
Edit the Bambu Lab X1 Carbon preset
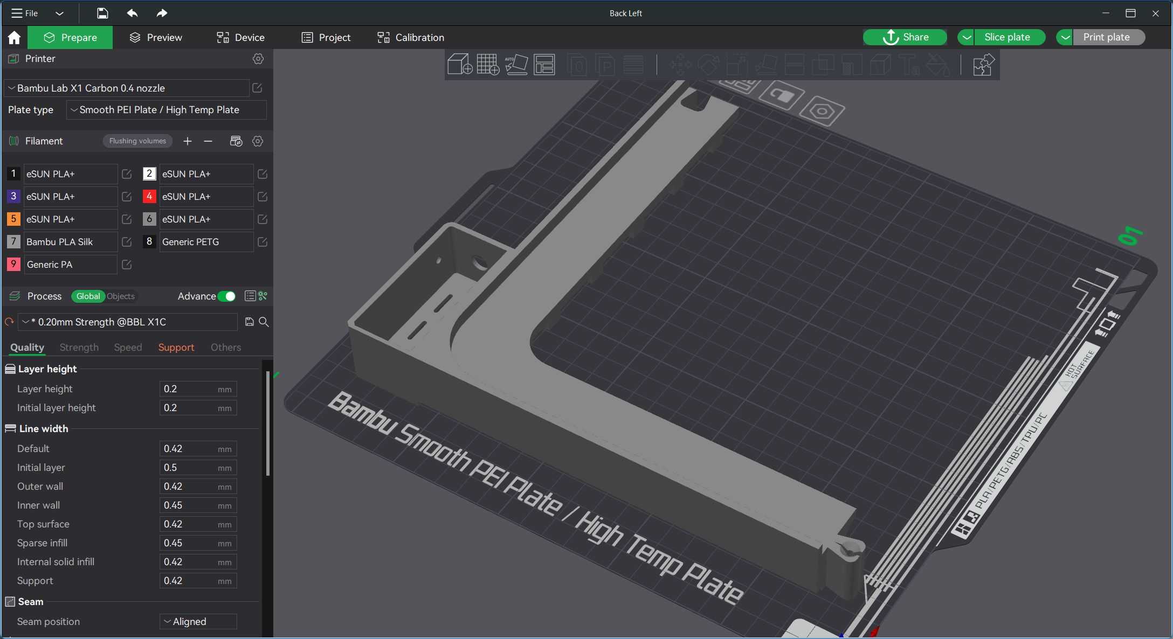257,88
